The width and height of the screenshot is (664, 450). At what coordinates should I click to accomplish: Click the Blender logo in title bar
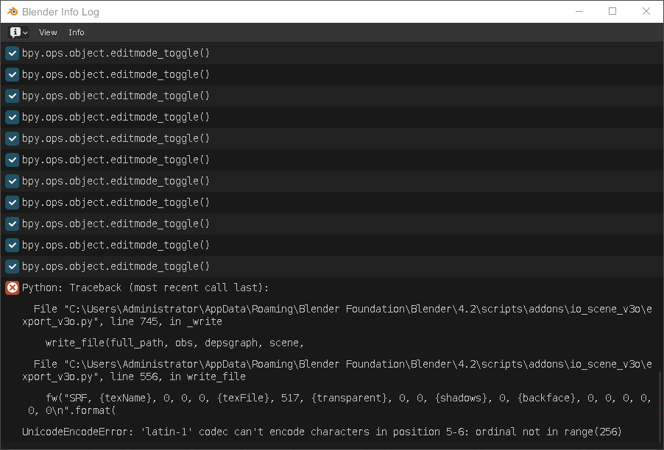[x=13, y=12]
